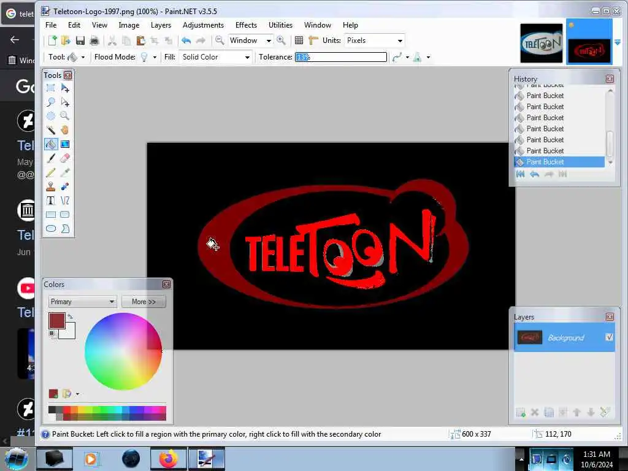Image resolution: width=628 pixels, height=471 pixels.
Task: Select the Move Selected Pixels tool
Action: point(65,88)
